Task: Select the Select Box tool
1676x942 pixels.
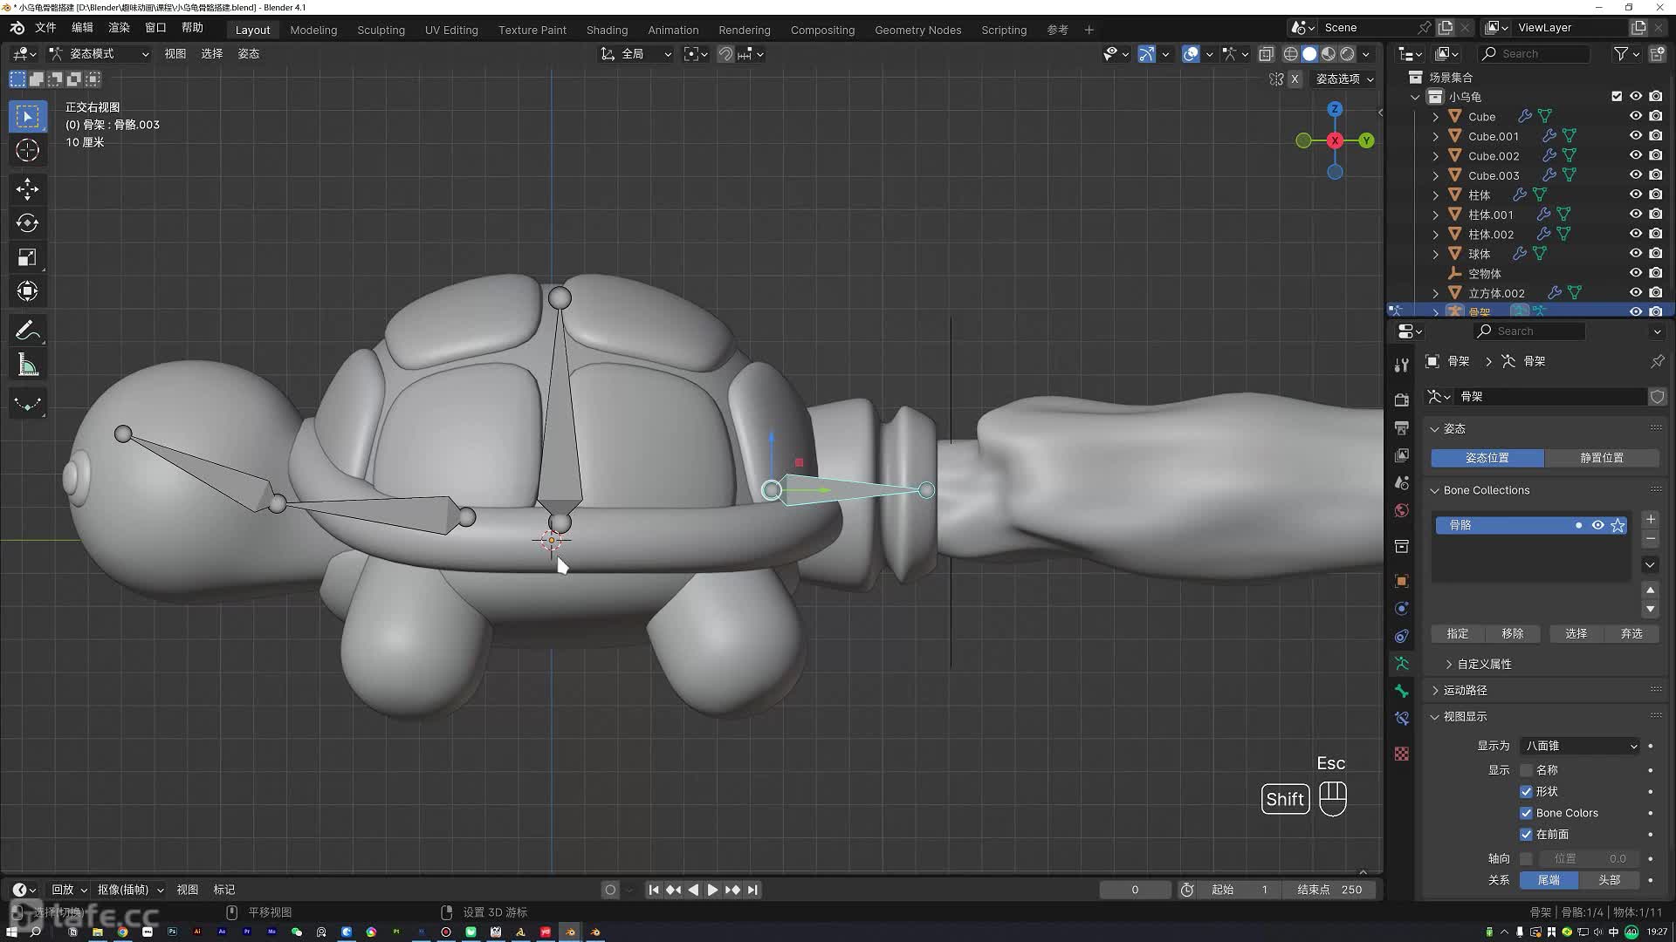Action: tap(27, 116)
